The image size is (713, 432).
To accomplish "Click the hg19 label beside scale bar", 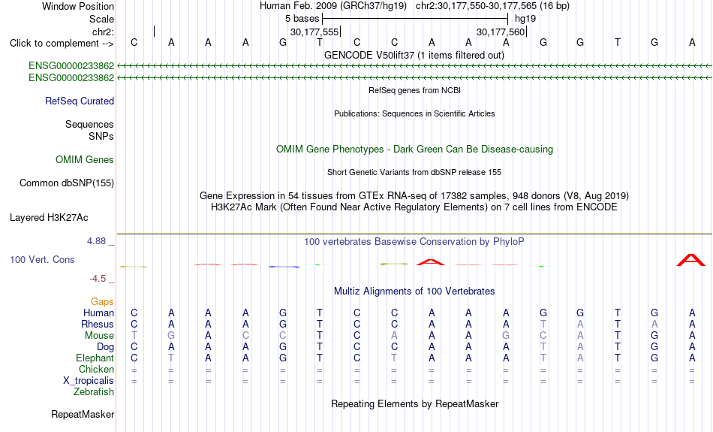I will (x=525, y=19).
